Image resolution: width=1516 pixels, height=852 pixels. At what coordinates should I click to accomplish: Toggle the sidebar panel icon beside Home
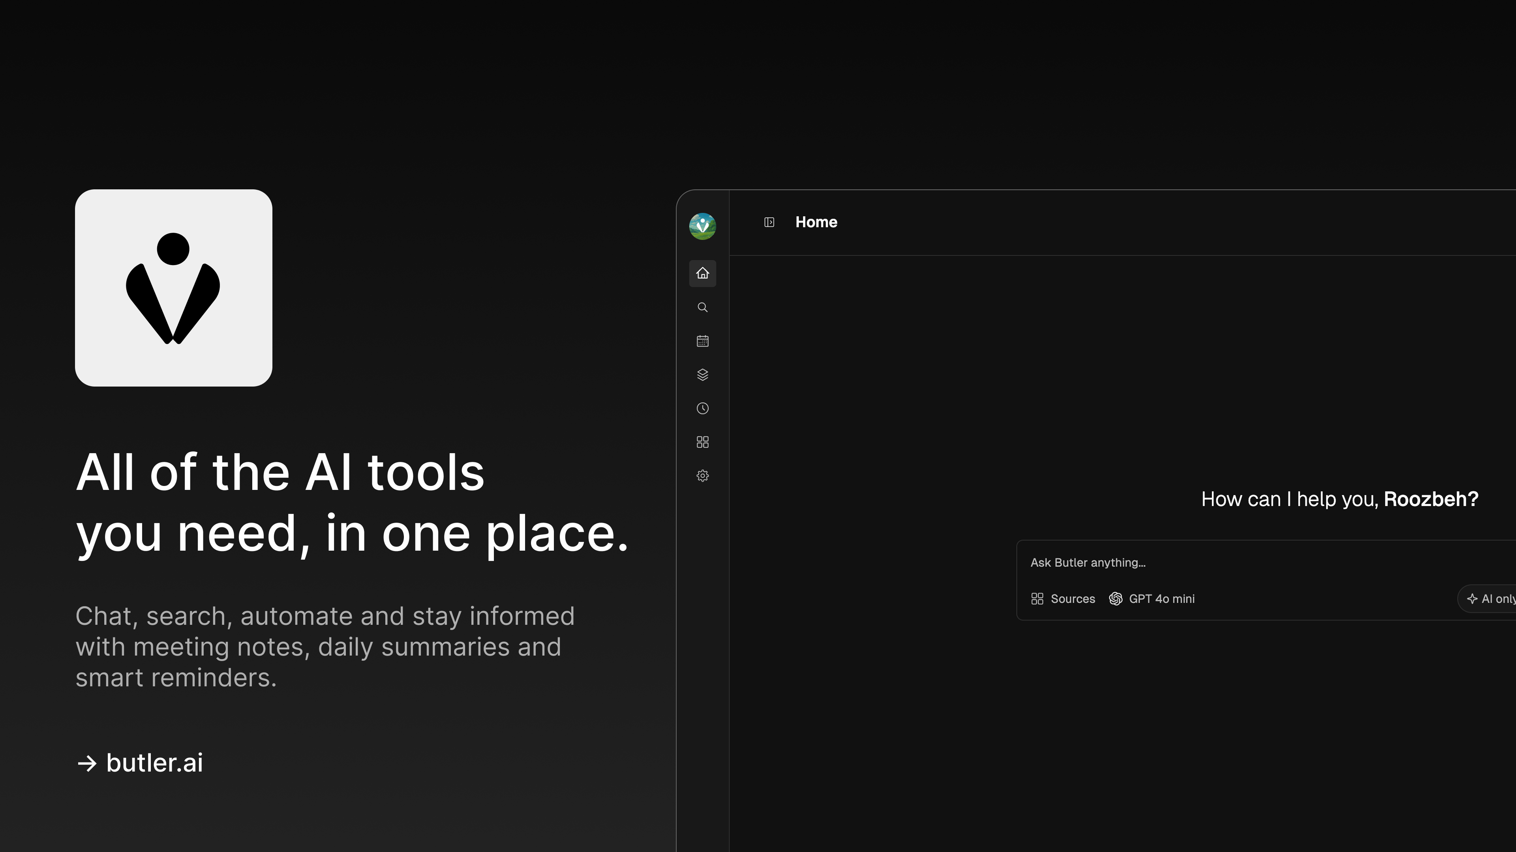coord(769,222)
